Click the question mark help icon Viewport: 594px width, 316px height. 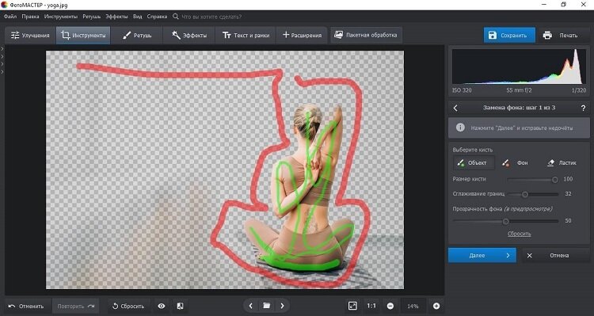(x=583, y=109)
